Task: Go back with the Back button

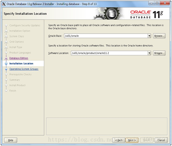Action: 119,140
